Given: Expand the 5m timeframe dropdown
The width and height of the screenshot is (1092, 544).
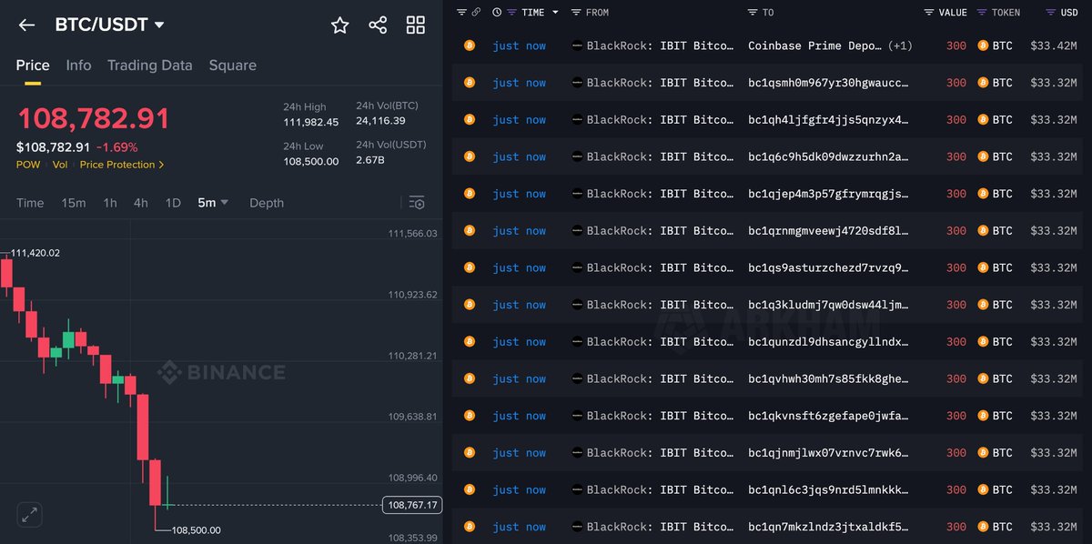Looking at the screenshot, I should 211,203.
